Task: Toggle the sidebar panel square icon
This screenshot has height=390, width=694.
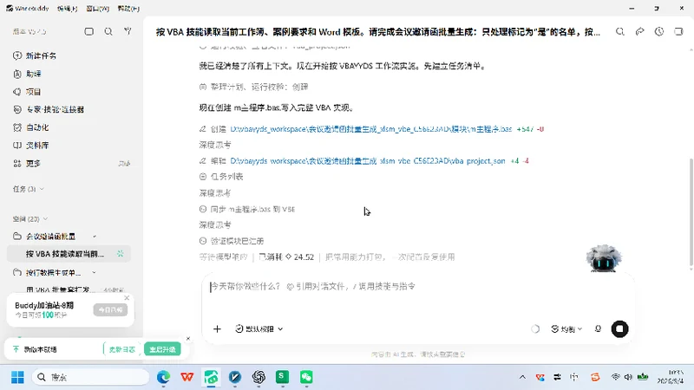Action: tap(89, 31)
